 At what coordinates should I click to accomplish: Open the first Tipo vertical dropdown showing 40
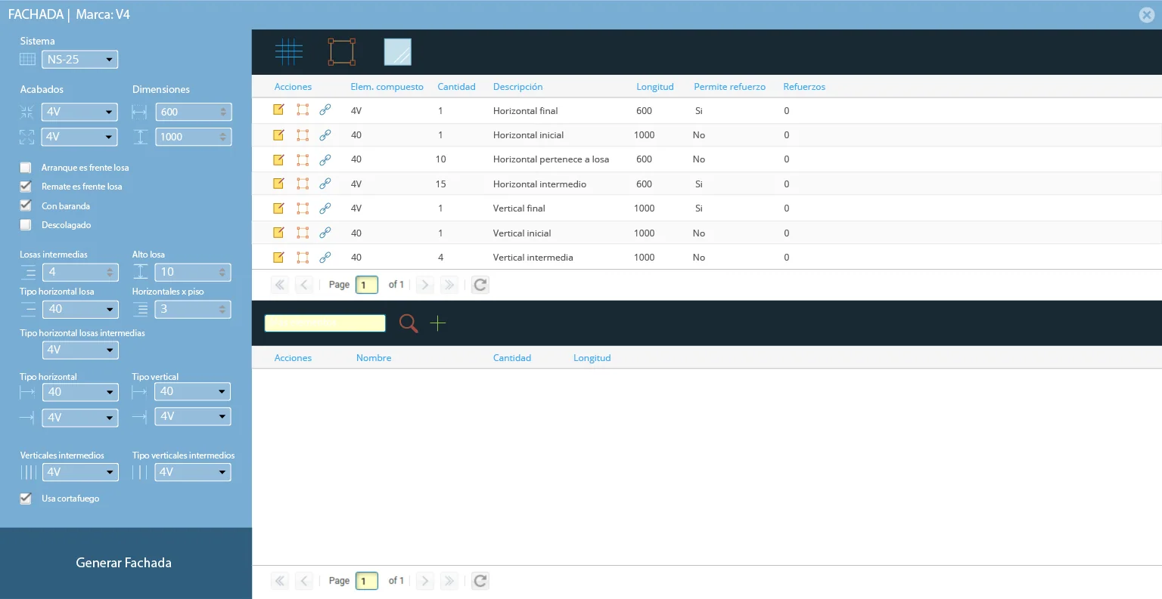click(193, 391)
